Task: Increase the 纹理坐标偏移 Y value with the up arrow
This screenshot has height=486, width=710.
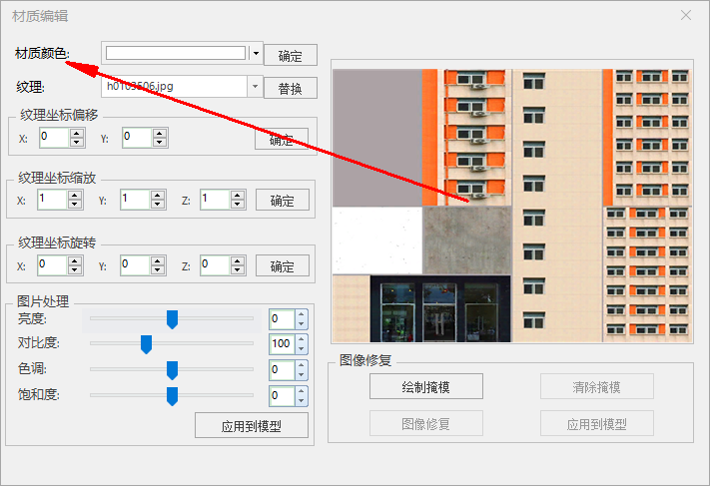Action: coord(160,133)
